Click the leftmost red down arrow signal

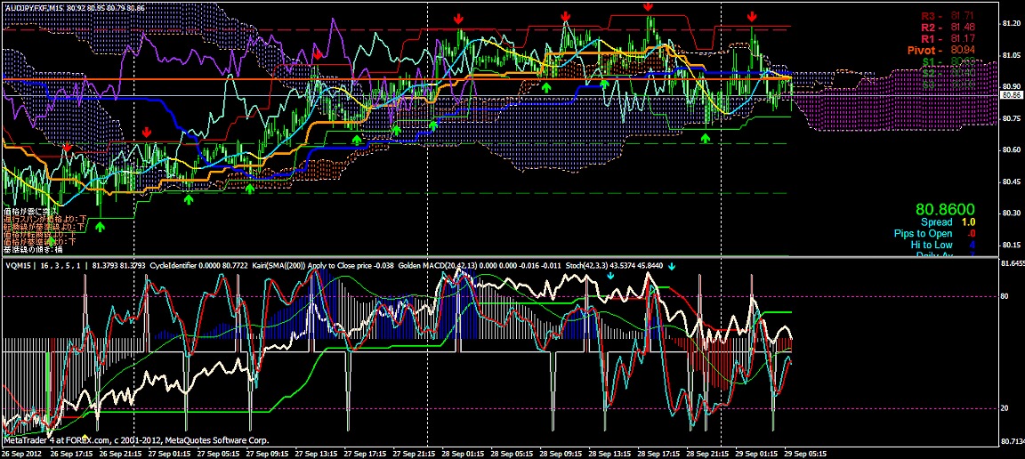click(x=68, y=145)
